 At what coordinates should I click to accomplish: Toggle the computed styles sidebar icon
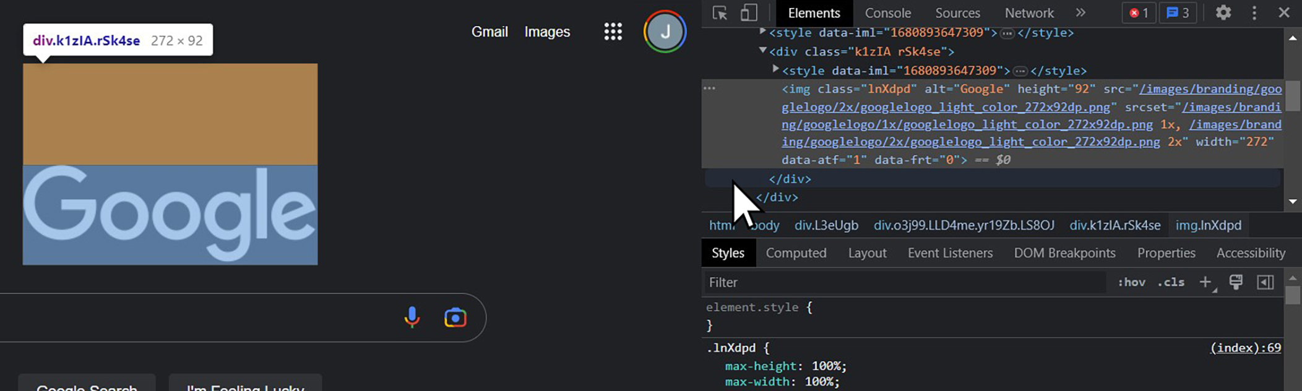(1265, 282)
